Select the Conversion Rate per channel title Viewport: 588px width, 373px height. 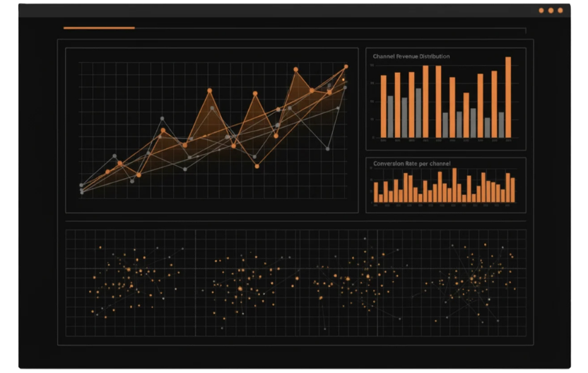pyautogui.click(x=411, y=164)
